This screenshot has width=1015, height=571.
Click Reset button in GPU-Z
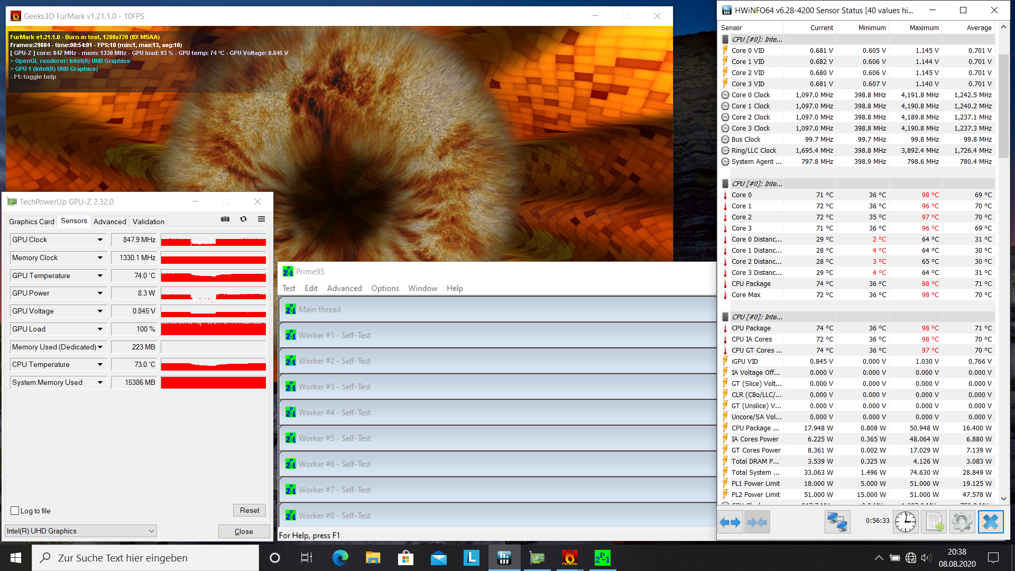[250, 510]
